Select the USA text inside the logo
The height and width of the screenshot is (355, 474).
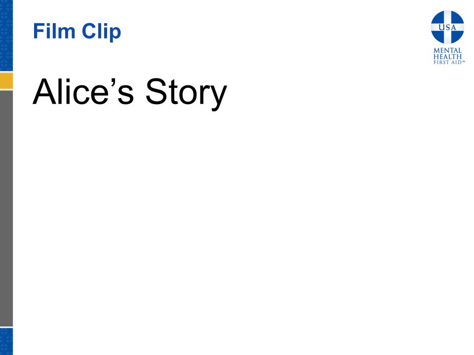pos(447,28)
